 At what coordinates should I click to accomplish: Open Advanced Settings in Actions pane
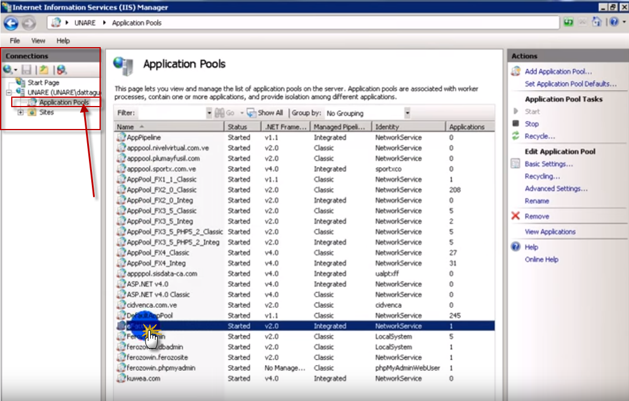coord(556,188)
